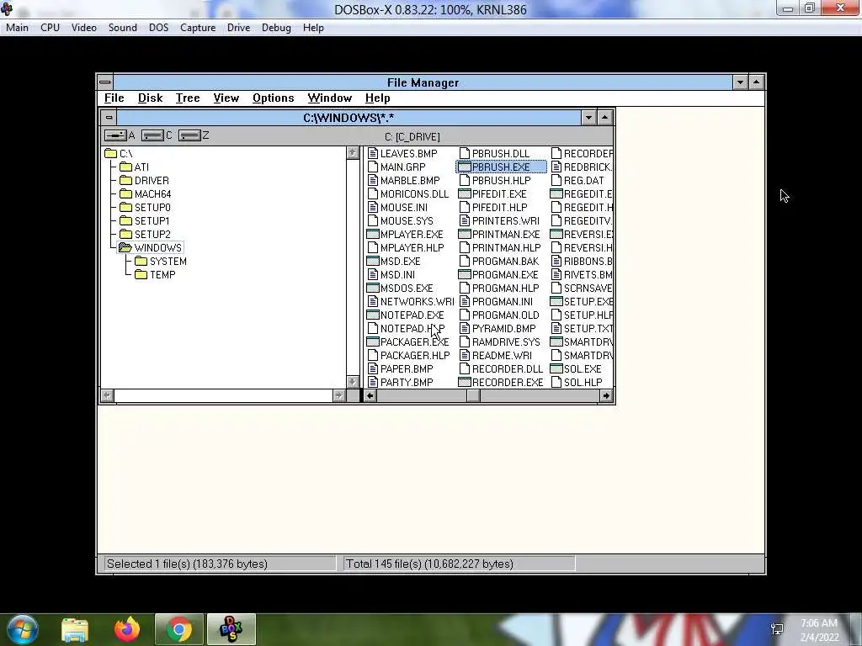Image resolution: width=862 pixels, height=646 pixels.
Task: Minimize the C:\WINDOWS child window
Action: coord(588,118)
